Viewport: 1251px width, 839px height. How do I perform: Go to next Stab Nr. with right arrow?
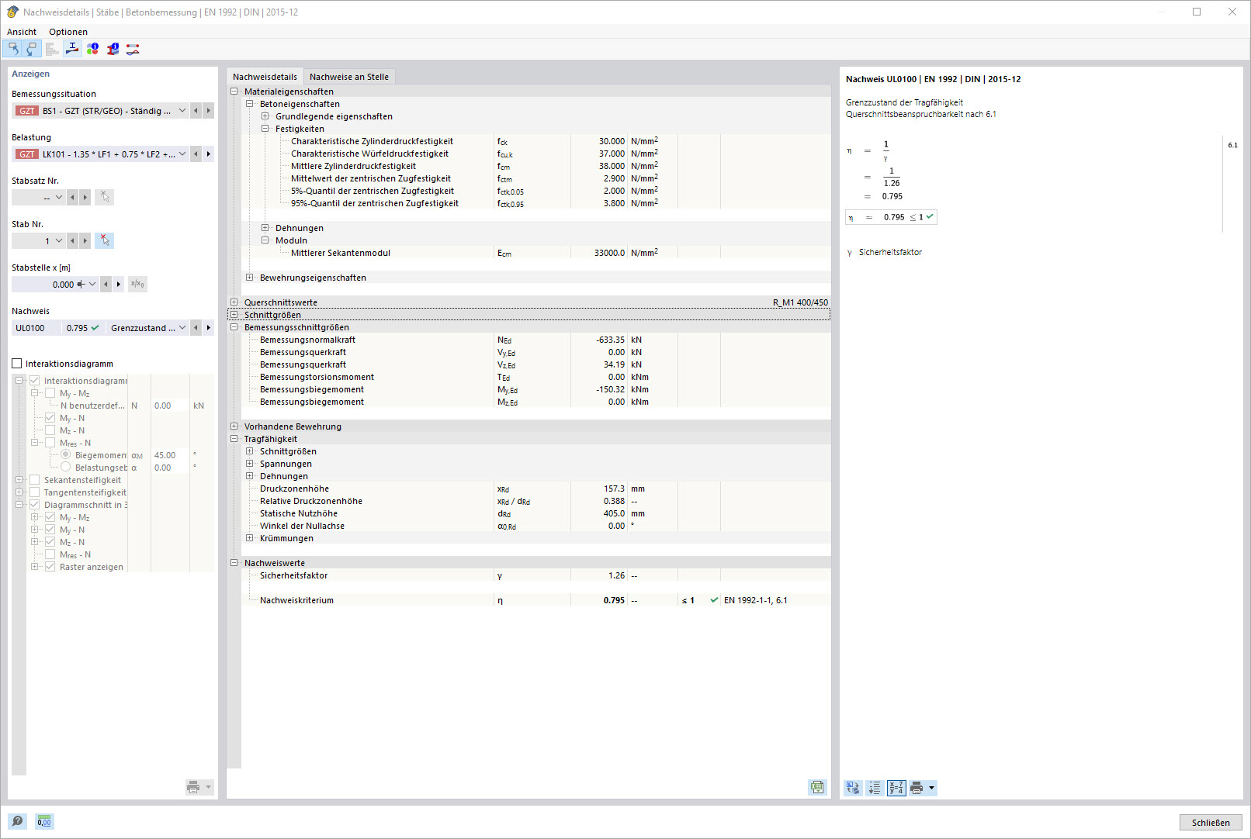[85, 241]
